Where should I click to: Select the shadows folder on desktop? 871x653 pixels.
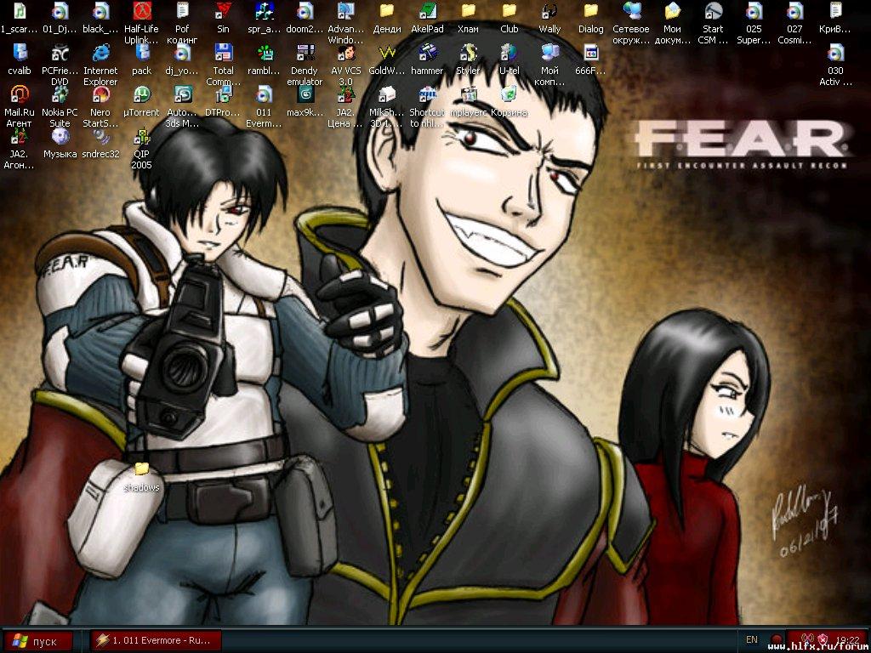coord(142,469)
